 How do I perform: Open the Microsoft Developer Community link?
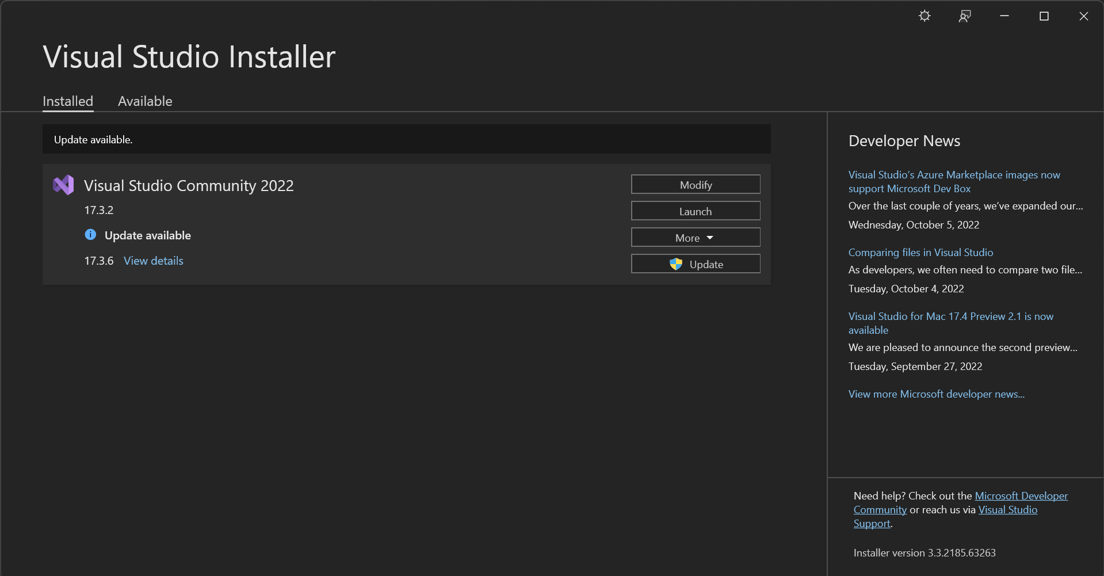(x=961, y=503)
